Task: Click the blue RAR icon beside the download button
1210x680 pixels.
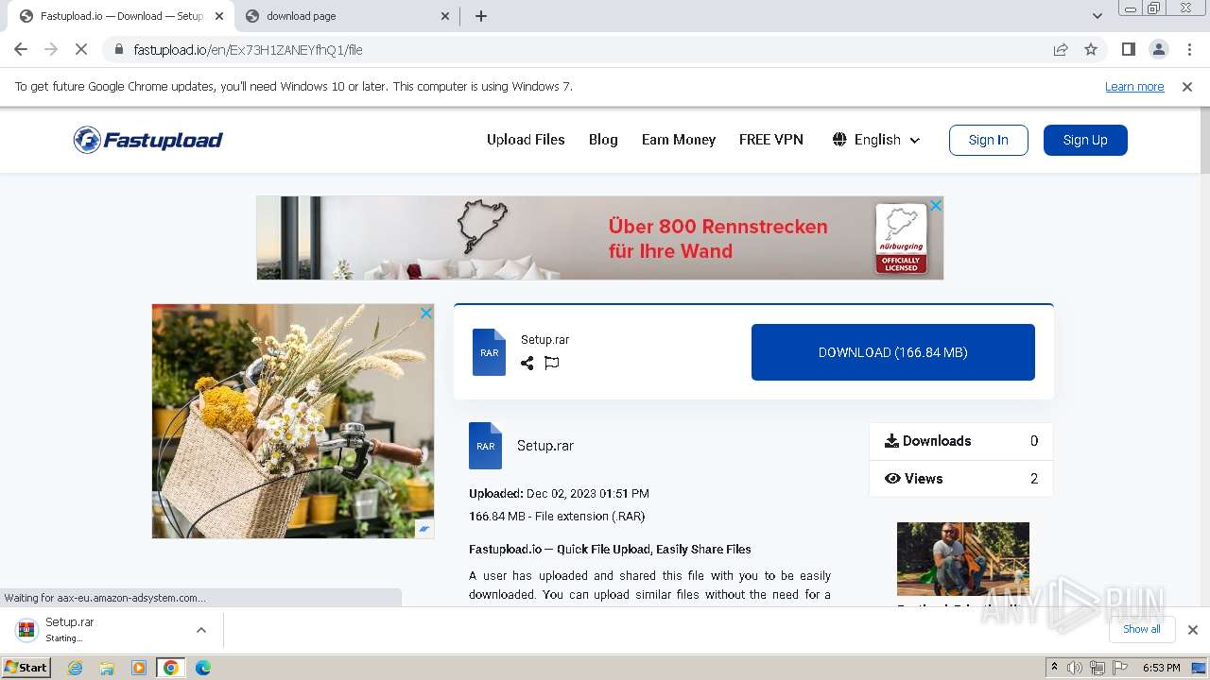Action: point(489,352)
